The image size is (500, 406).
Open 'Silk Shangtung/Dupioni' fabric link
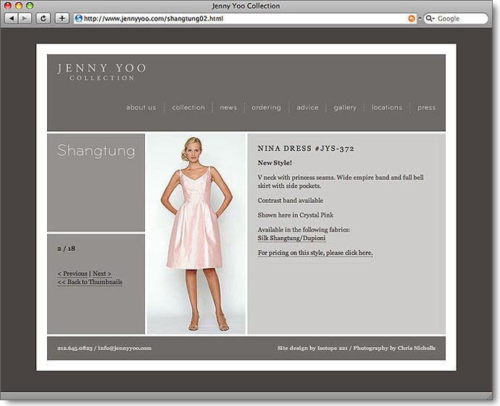click(291, 238)
